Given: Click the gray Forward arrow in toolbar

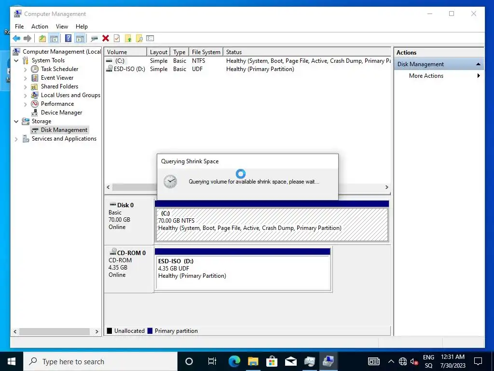Looking at the screenshot, I should [27, 39].
